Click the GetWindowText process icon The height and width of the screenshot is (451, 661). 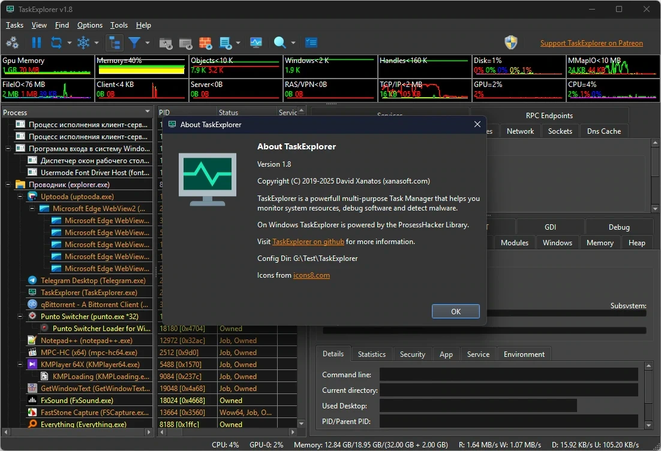[x=32, y=388]
